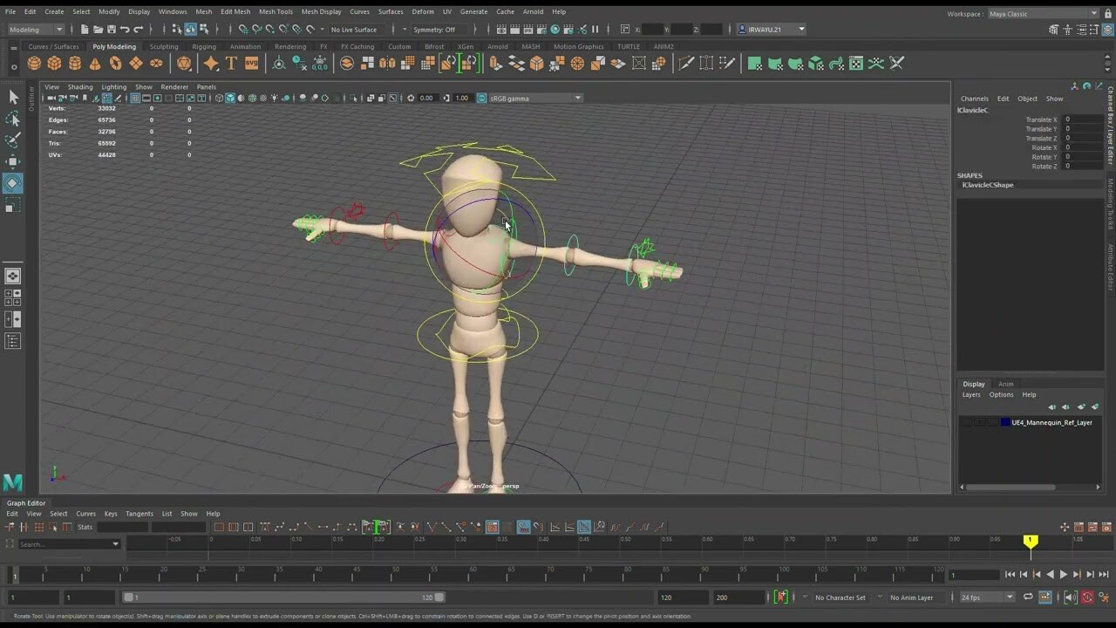Click the SVG creation icon on the shelf
This screenshot has width=1116, height=628.
pos(251,62)
